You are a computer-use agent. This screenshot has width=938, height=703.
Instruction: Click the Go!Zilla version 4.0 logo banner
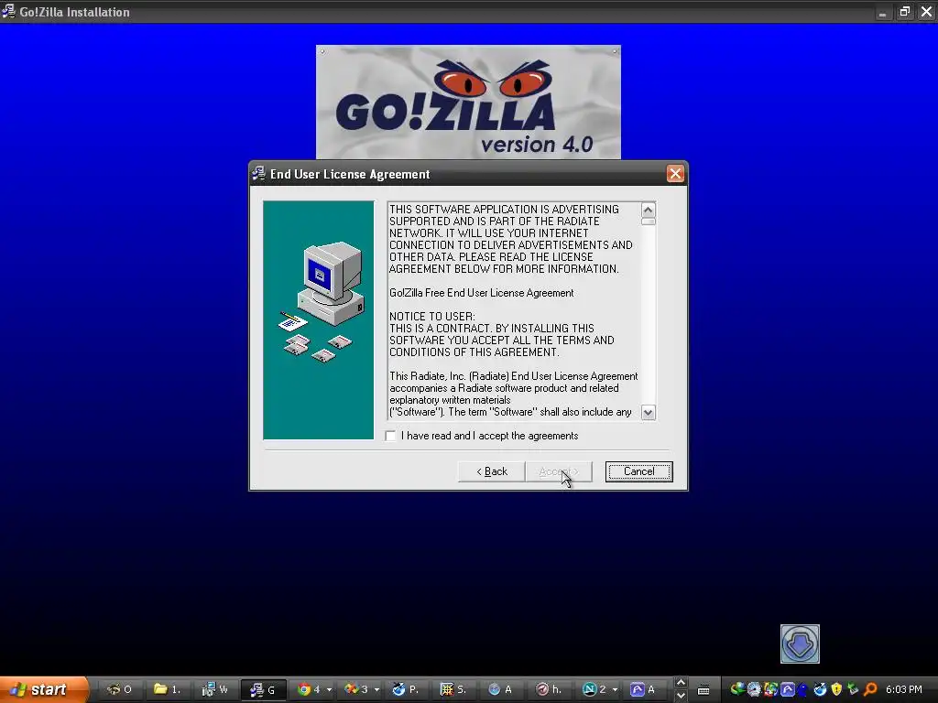pyautogui.click(x=468, y=103)
